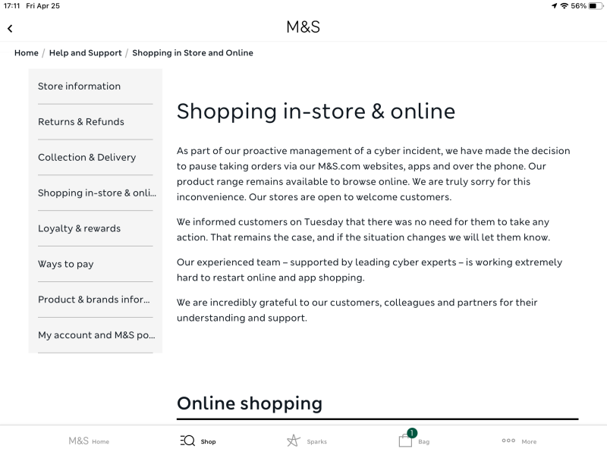Tap the M&S Home tab logo
The height and width of the screenshot is (455, 607).
(x=79, y=441)
